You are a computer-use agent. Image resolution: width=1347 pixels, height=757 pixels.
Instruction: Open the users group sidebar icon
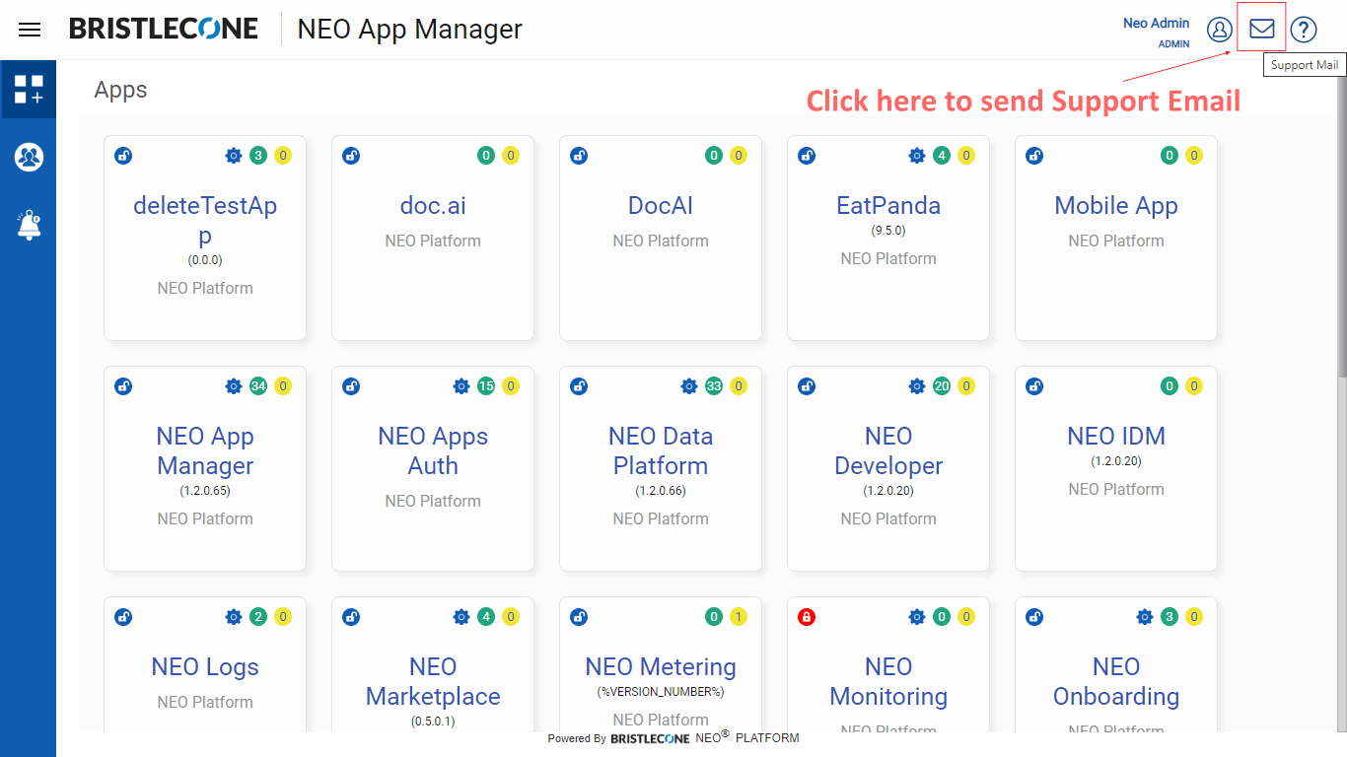click(29, 157)
